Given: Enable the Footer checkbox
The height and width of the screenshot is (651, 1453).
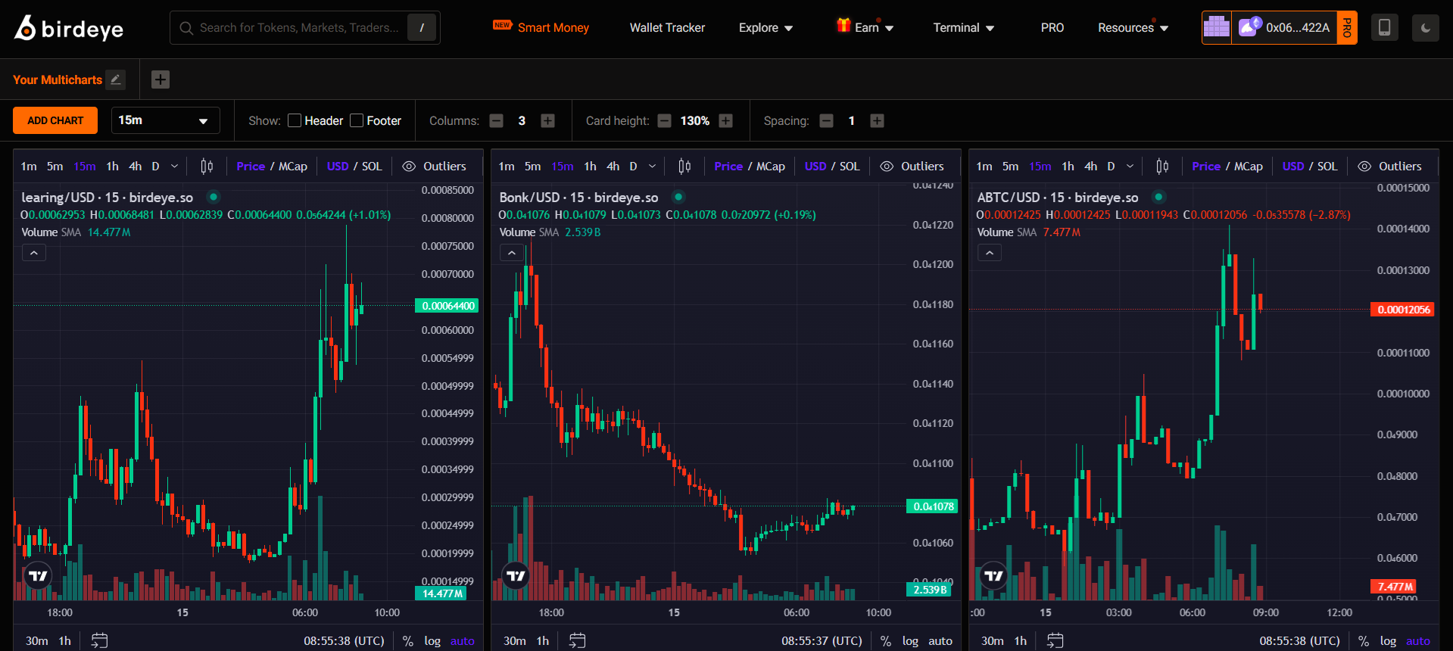Looking at the screenshot, I should click(x=357, y=121).
